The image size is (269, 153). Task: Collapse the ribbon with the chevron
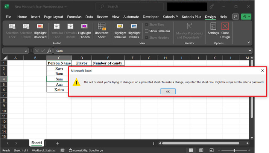pos(249,42)
